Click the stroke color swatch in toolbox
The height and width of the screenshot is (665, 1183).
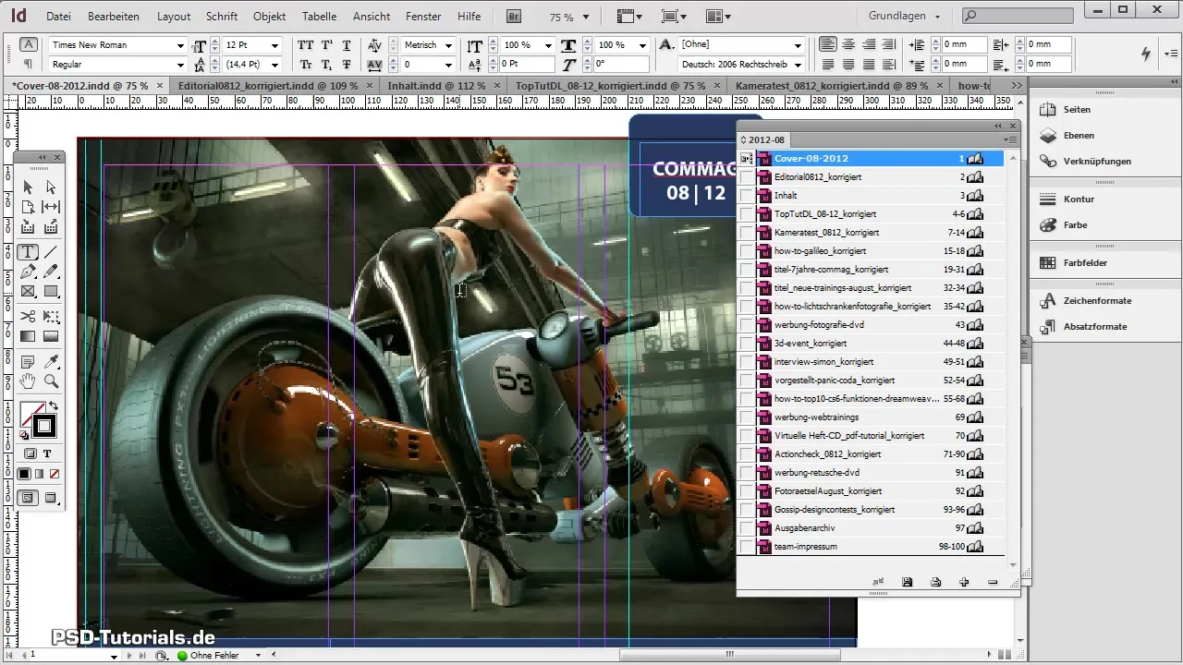point(44,427)
